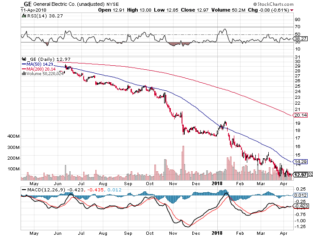The width and height of the screenshot is (313, 237).
Task: Click the RSI(14) 38.27 legend text
Action: point(45,16)
